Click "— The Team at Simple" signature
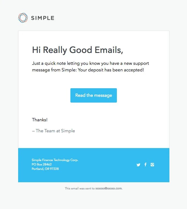This screenshot has width=187, height=209. point(53,131)
